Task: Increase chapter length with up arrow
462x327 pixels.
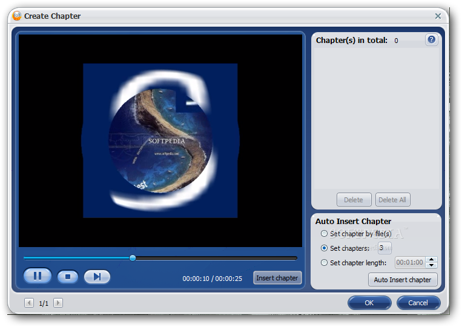Action: pyautogui.click(x=431, y=259)
